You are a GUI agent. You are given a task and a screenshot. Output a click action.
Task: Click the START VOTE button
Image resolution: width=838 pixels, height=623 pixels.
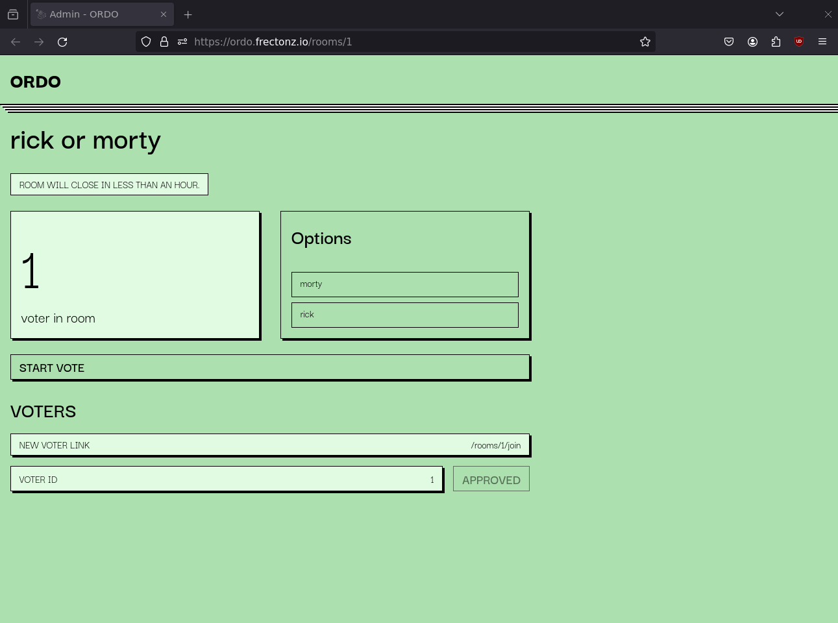[x=270, y=367]
